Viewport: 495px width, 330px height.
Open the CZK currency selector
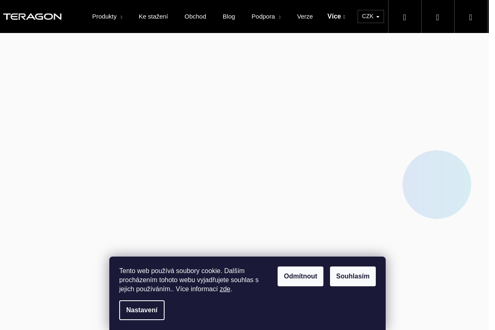coord(370,16)
